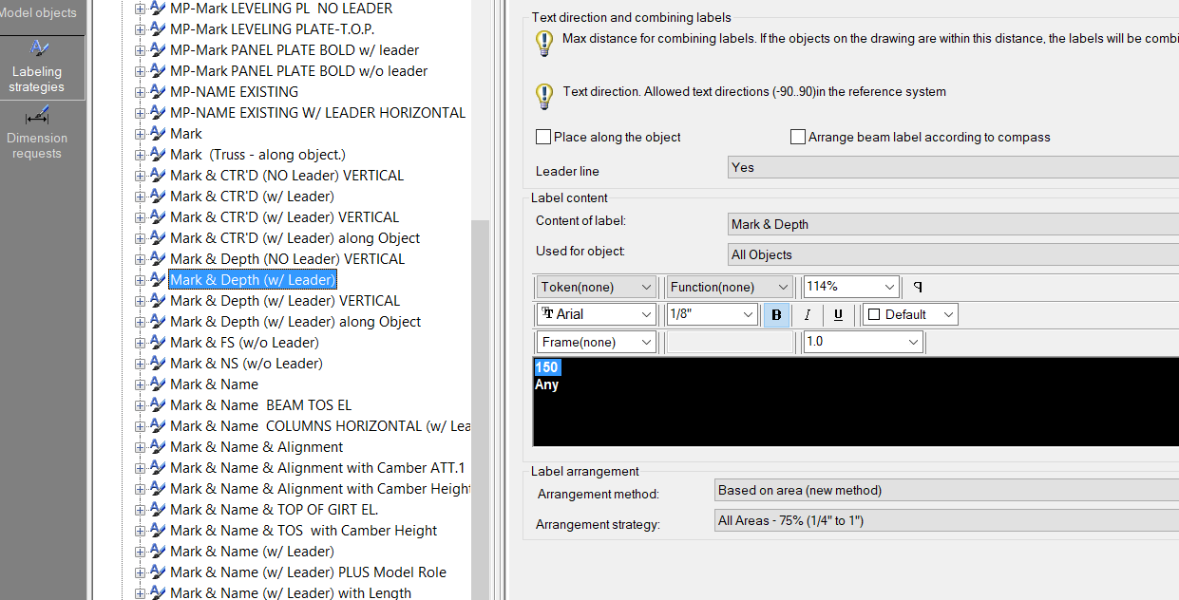The width and height of the screenshot is (1179, 600).
Task: Open the 114% scale dropdown
Action: 851,287
